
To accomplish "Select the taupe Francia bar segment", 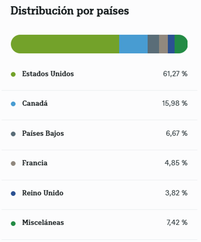I will tap(164, 44).
